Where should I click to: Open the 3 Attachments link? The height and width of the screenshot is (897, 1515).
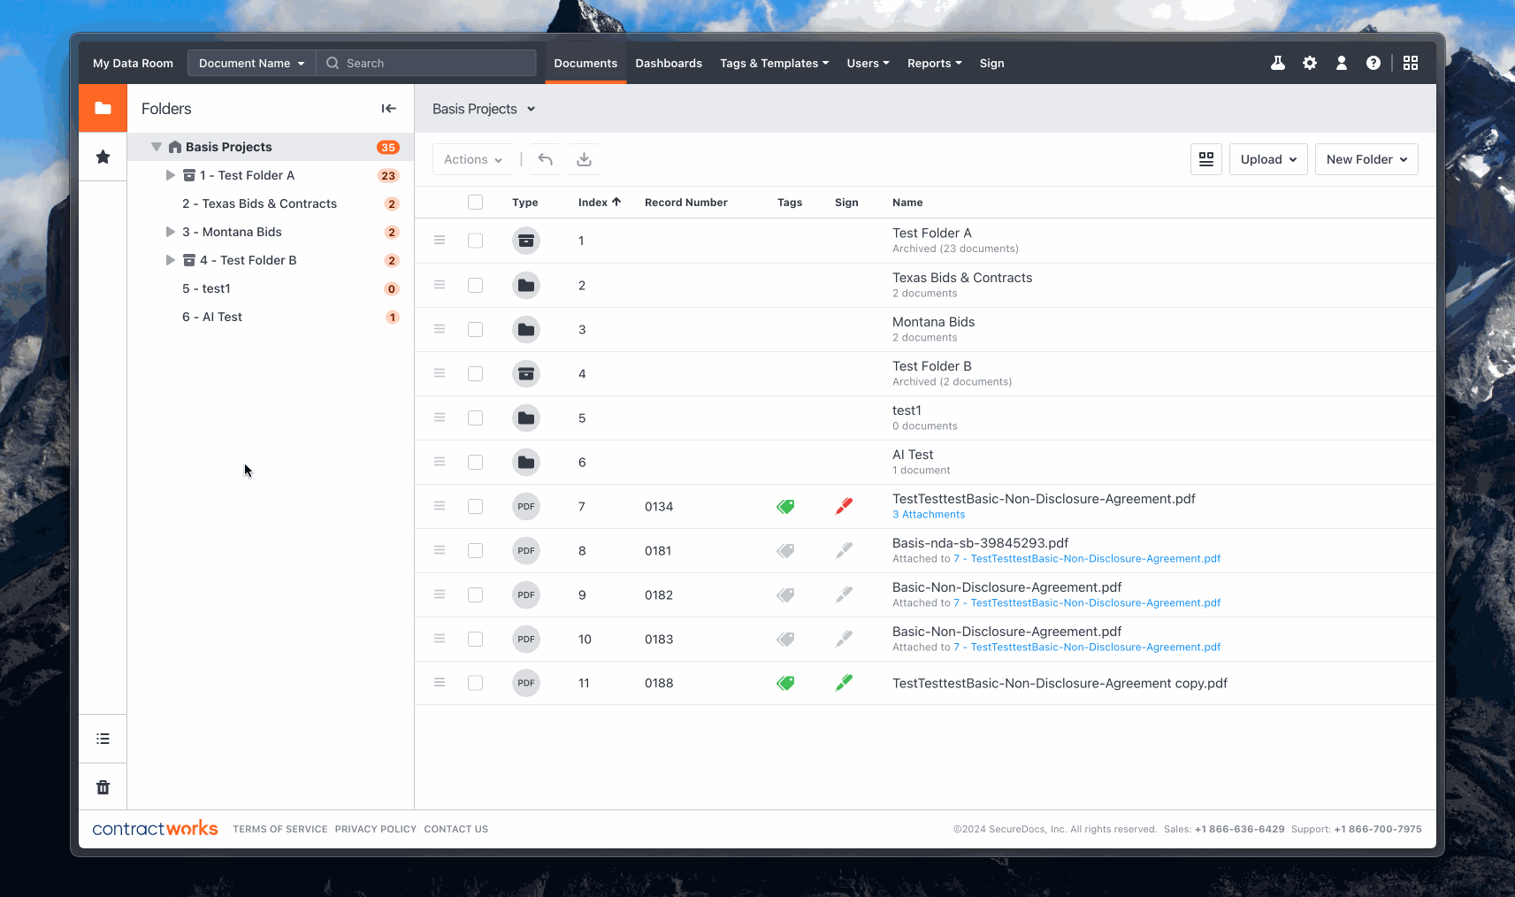tap(929, 515)
